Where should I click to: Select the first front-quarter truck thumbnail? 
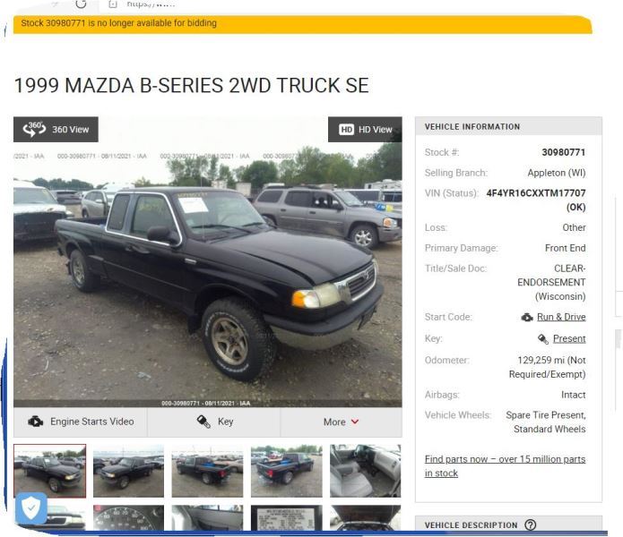click(49, 471)
